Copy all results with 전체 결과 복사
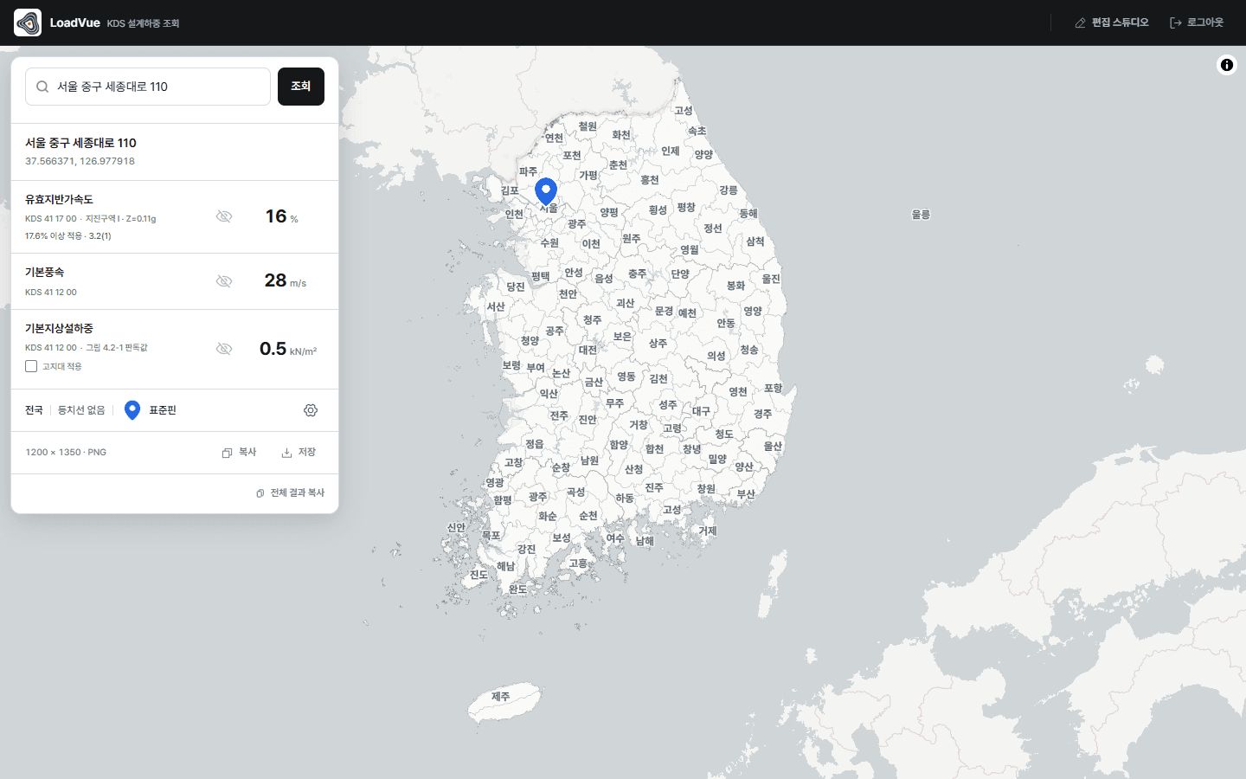The height and width of the screenshot is (779, 1246). click(290, 493)
